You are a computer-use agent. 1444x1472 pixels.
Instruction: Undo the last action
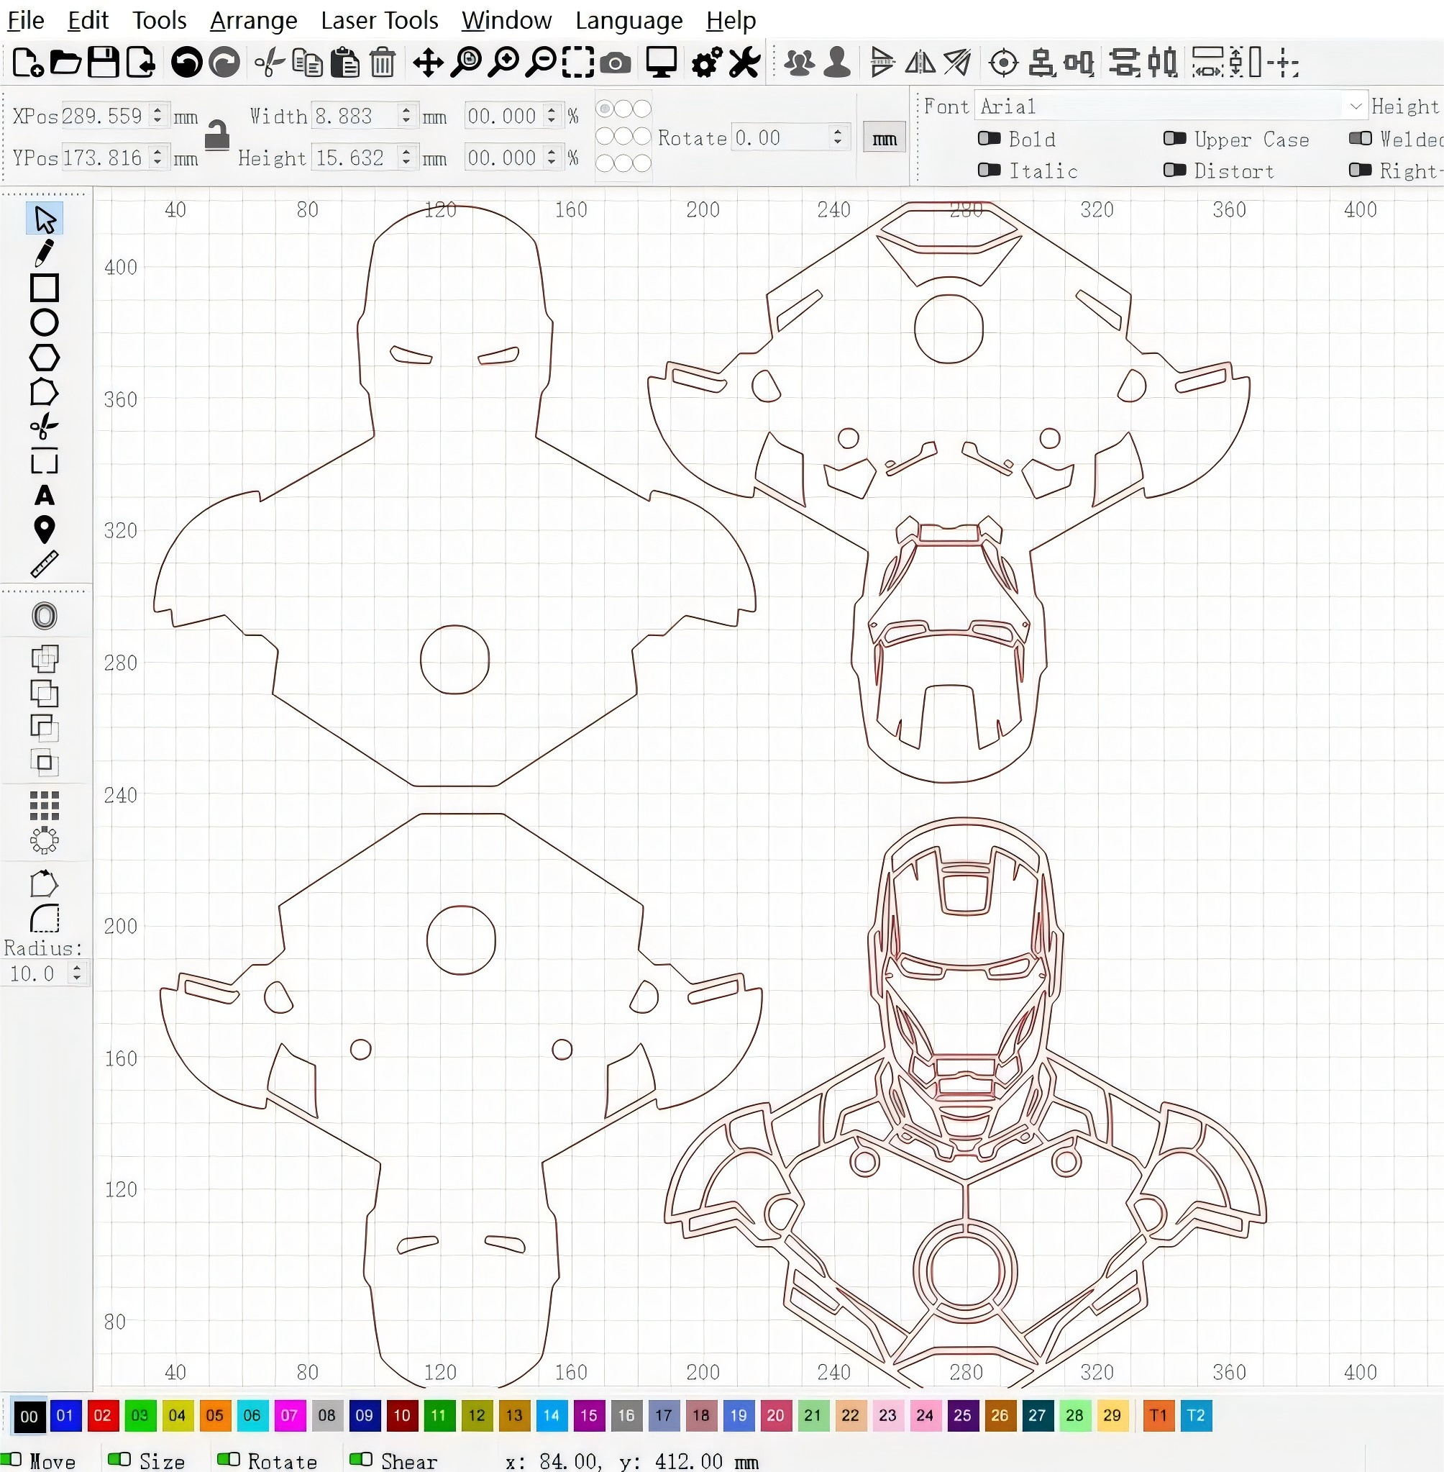(186, 62)
